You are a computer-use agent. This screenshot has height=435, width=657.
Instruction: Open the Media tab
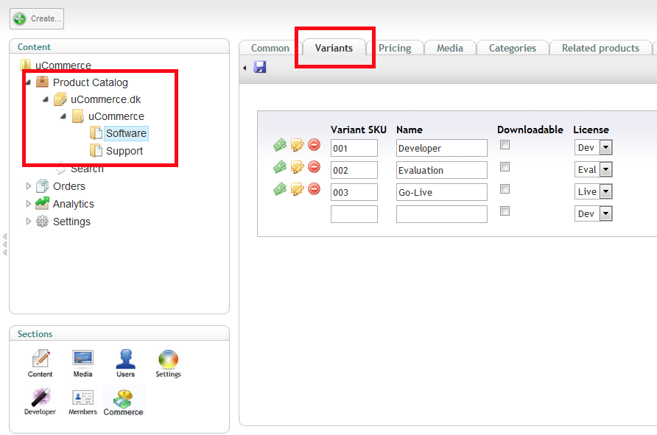coord(450,48)
